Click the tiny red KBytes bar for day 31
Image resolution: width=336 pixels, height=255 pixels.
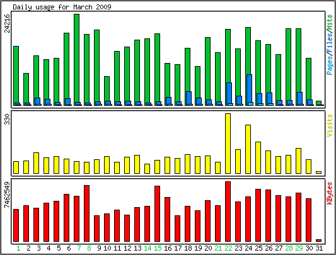(x=318, y=241)
